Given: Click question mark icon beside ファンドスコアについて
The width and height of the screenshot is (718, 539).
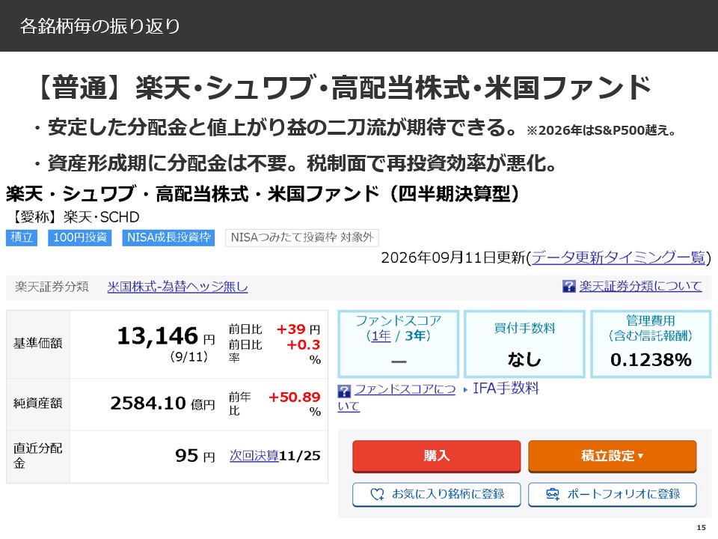Looking at the screenshot, I should click(x=344, y=391).
